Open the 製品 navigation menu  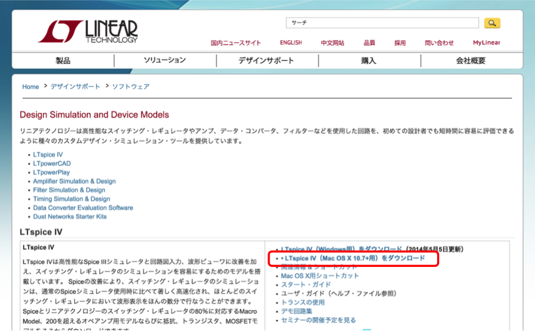63,61
